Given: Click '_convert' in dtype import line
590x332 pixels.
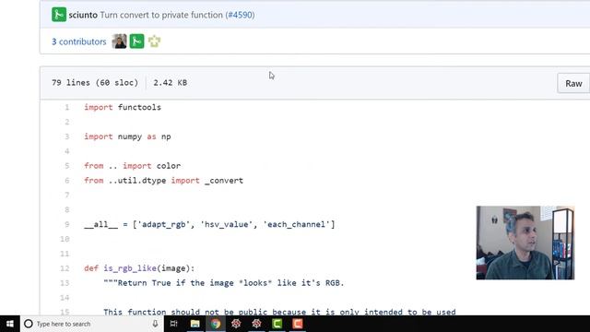Looking at the screenshot, I should 224,181.
